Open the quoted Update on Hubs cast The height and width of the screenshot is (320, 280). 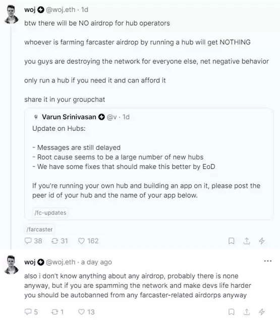click(x=149, y=164)
